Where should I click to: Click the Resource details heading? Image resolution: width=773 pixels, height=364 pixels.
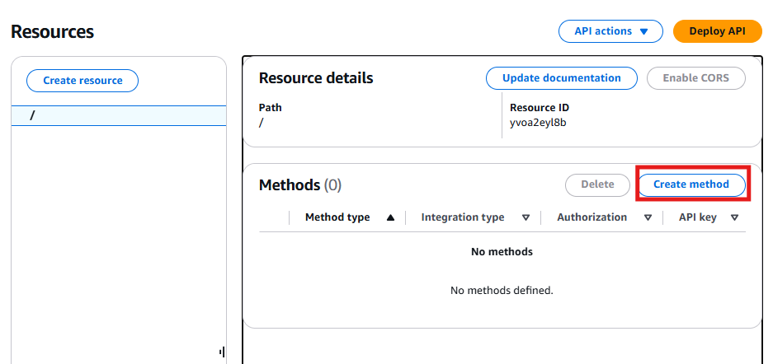tap(316, 78)
